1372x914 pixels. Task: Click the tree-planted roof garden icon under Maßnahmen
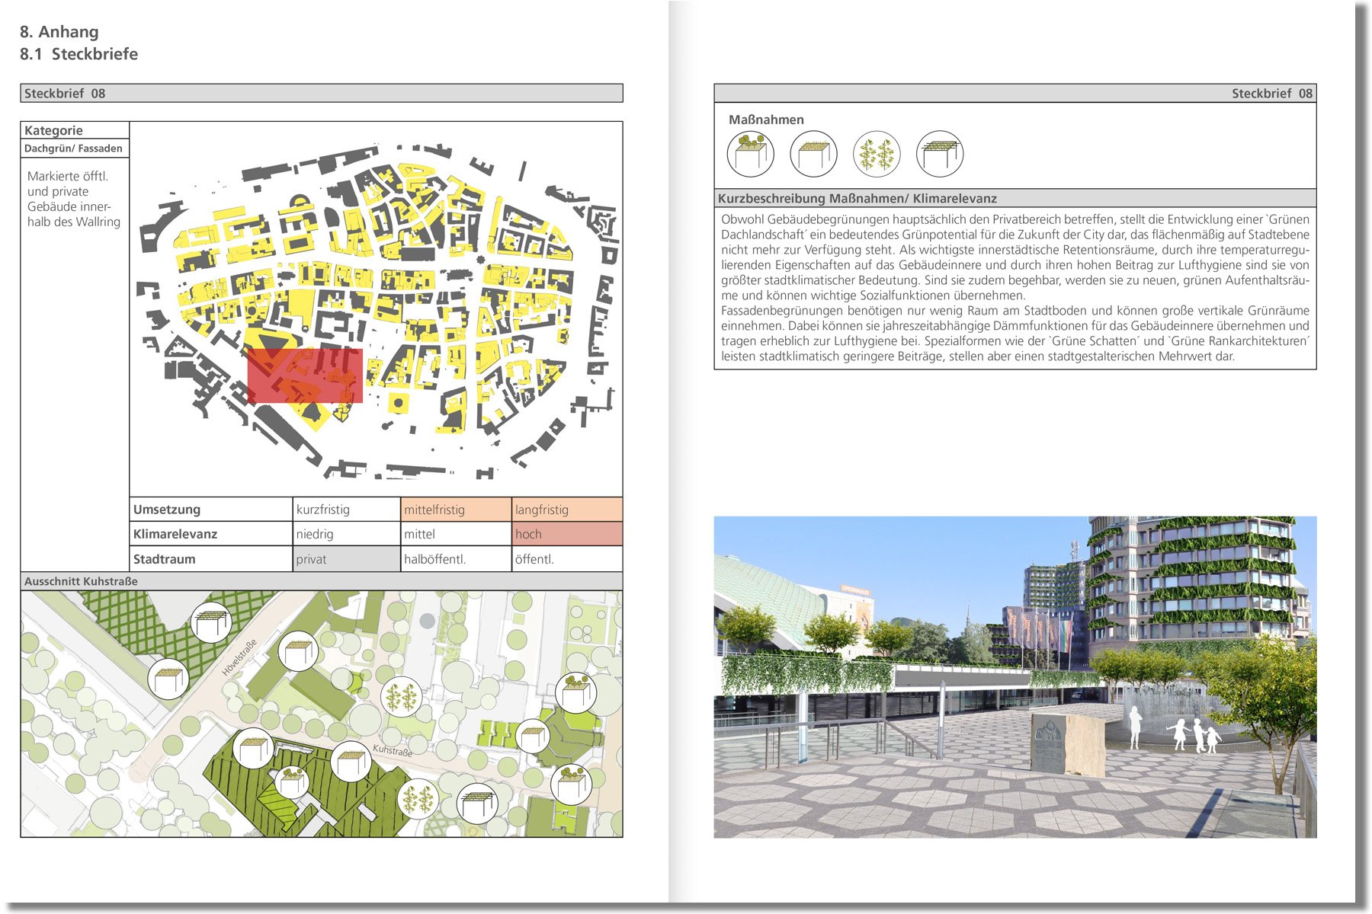(750, 154)
